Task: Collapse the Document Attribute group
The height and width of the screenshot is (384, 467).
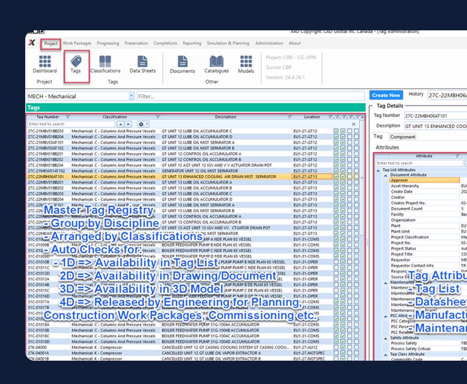Action: 385,175
